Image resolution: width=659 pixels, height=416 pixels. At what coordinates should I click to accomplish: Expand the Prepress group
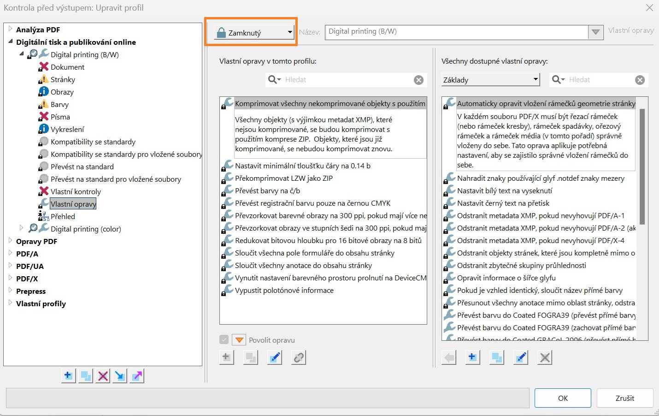click(10, 290)
